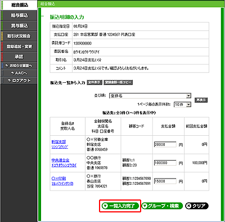Go to AACへ

(19, 73)
